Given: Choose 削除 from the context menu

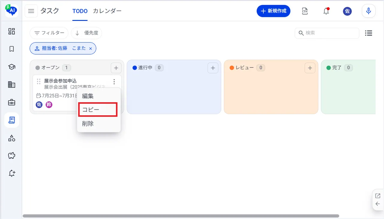Looking at the screenshot, I should tap(99, 123).
